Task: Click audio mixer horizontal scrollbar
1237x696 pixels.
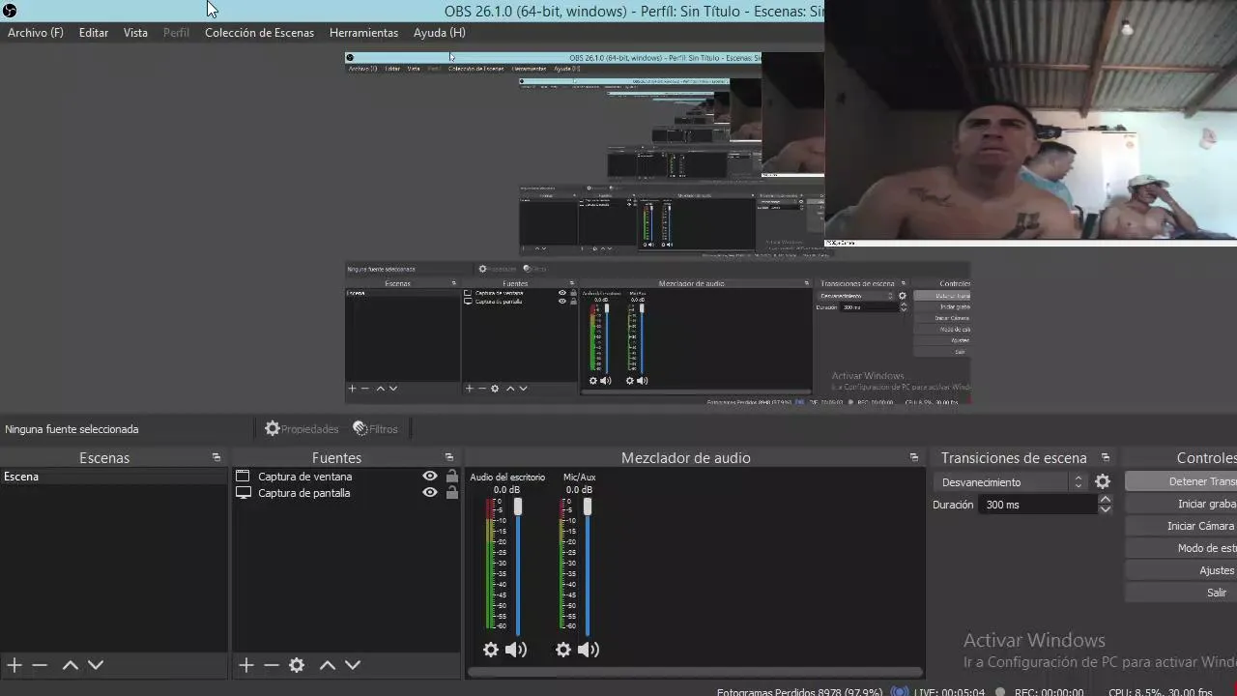Action: [695, 672]
